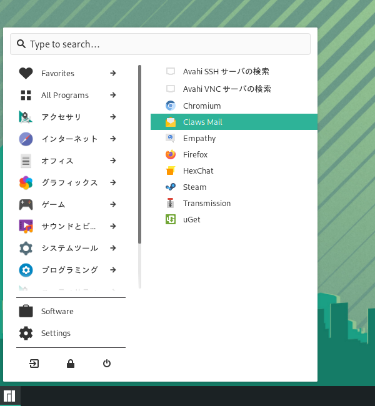Click the Manjaro menu button in taskbar
This screenshot has height=406, width=375.
[x=9, y=396]
